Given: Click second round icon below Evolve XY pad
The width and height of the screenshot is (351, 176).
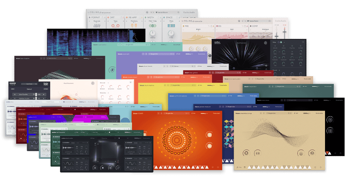Looking at the screenshot, I should coord(102,168).
